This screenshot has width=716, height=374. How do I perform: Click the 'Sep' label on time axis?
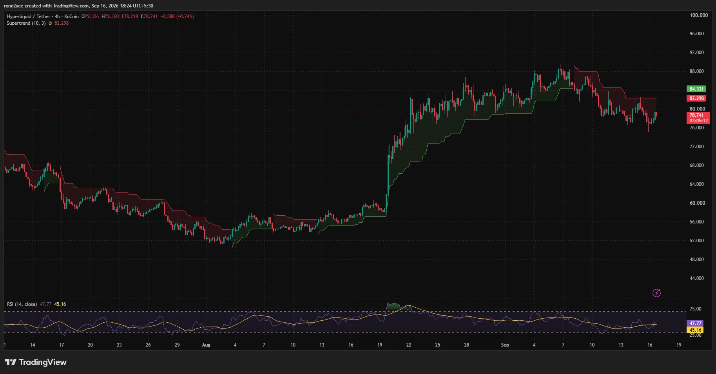(505, 345)
